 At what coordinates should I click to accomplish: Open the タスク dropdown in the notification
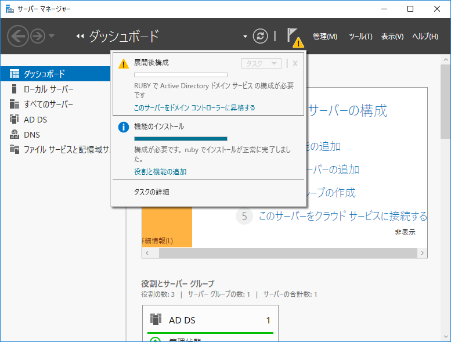click(261, 63)
